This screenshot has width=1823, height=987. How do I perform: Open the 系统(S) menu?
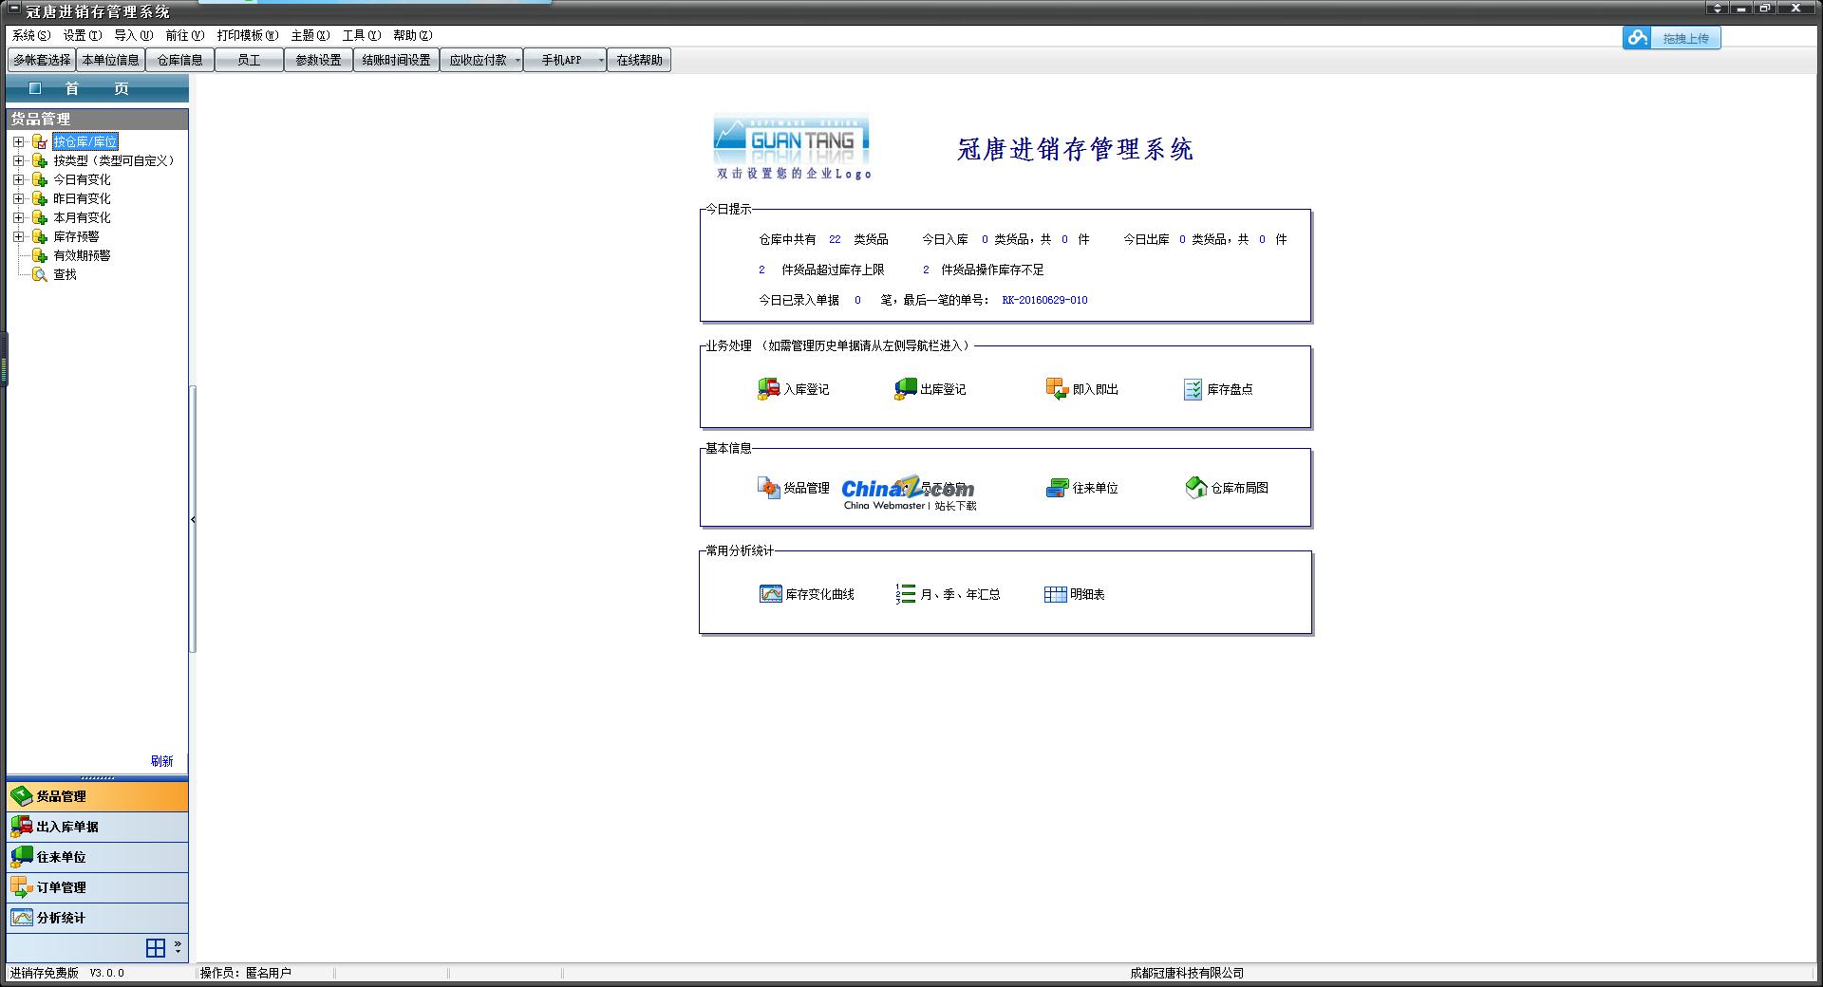coord(31,35)
